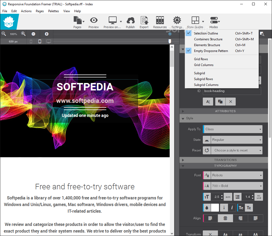The height and width of the screenshot is (236, 272).
Task: Open the Pages toolbar button
Action: pos(77,22)
